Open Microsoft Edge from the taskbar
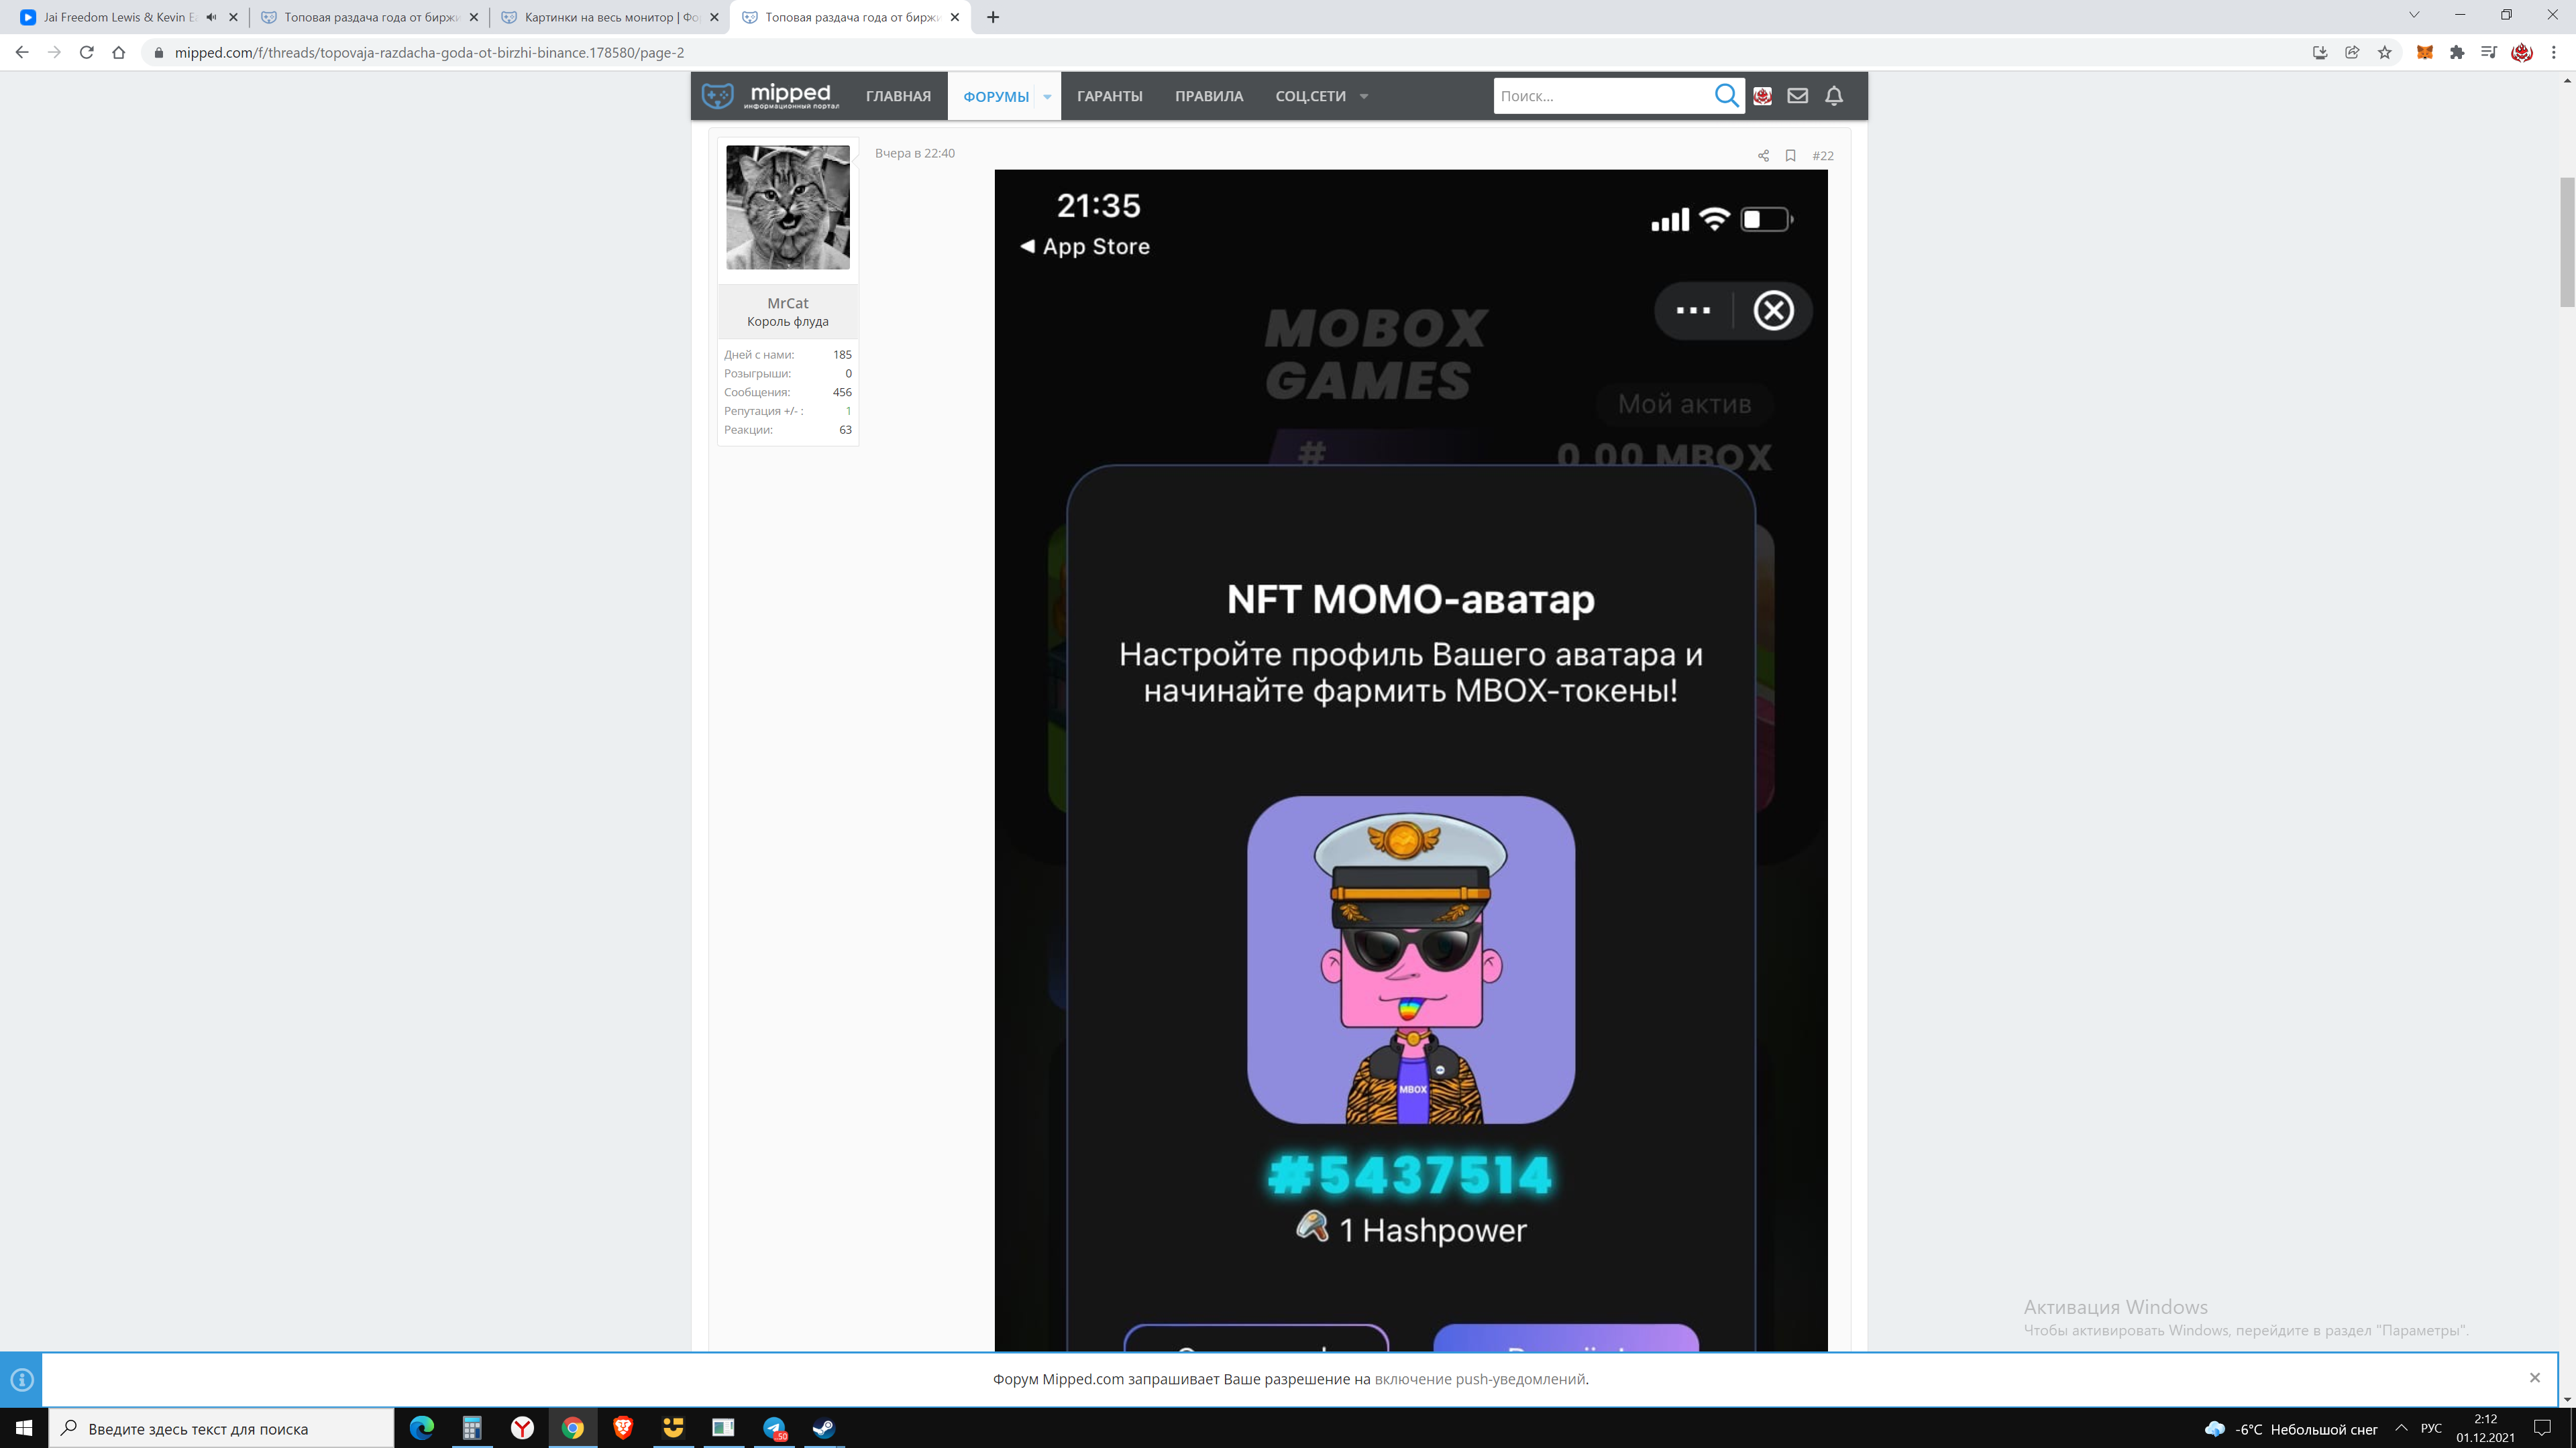2576x1448 pixels. (422, 1428)
